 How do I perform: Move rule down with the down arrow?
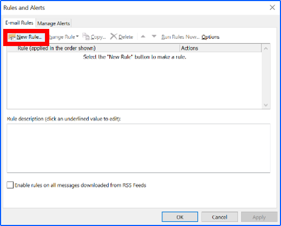coord(154,36)
